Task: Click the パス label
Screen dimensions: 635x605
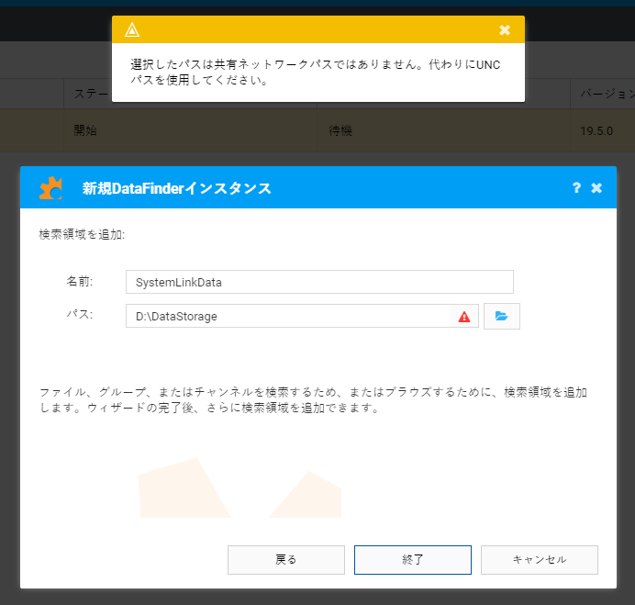Action: (x=79, y=315)
